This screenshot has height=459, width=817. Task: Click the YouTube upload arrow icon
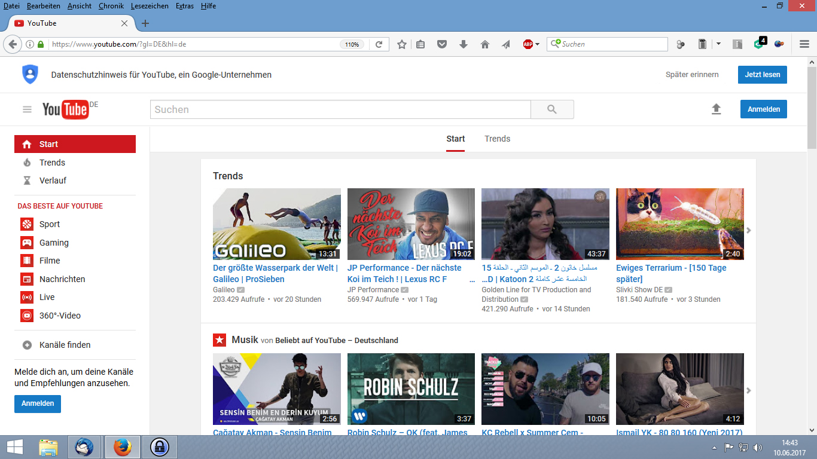point(716,109)
